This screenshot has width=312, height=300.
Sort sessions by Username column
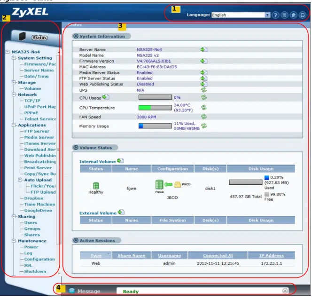click(169, 255)
